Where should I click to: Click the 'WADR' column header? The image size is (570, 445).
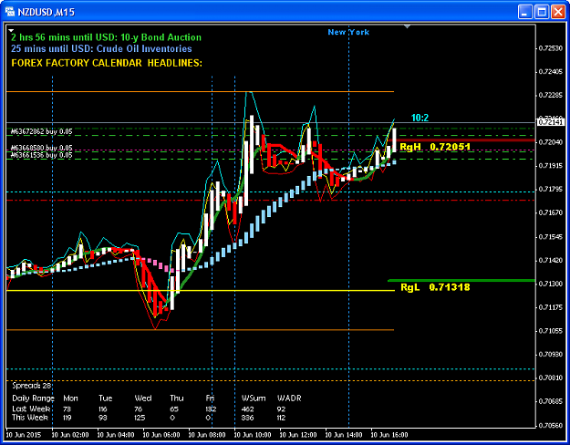[289, 398]
